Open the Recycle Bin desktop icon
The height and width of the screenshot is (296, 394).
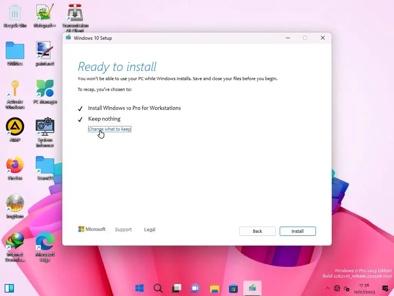point(15,15)
